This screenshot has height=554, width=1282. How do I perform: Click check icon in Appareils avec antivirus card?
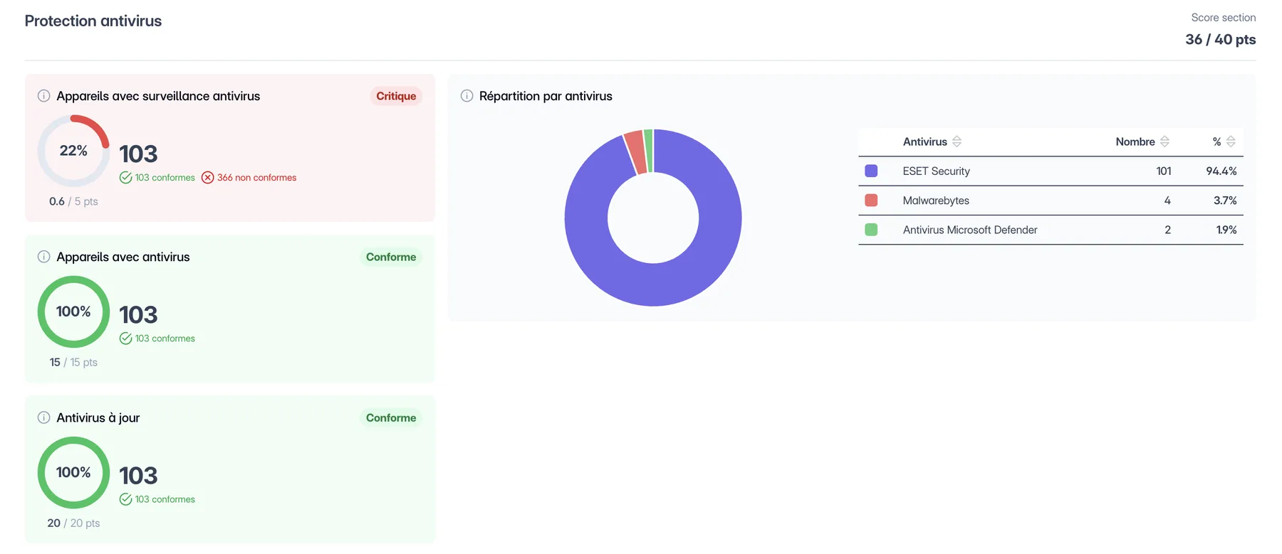[x=125, y=339]
